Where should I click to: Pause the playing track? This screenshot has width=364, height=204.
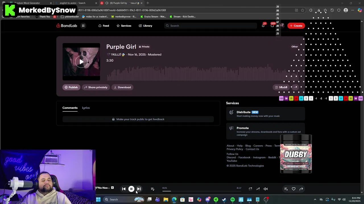pyautogui.click(x=131, y=189)
